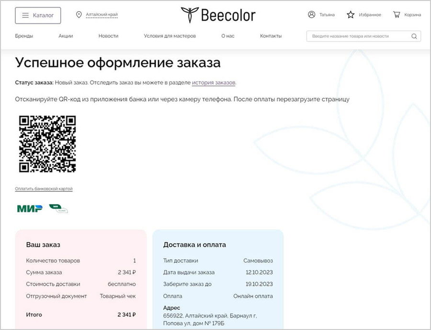The height and width of the screenshot is (330, 431).
Task: Click the payment QR code
Action: [x=47, y=144]
